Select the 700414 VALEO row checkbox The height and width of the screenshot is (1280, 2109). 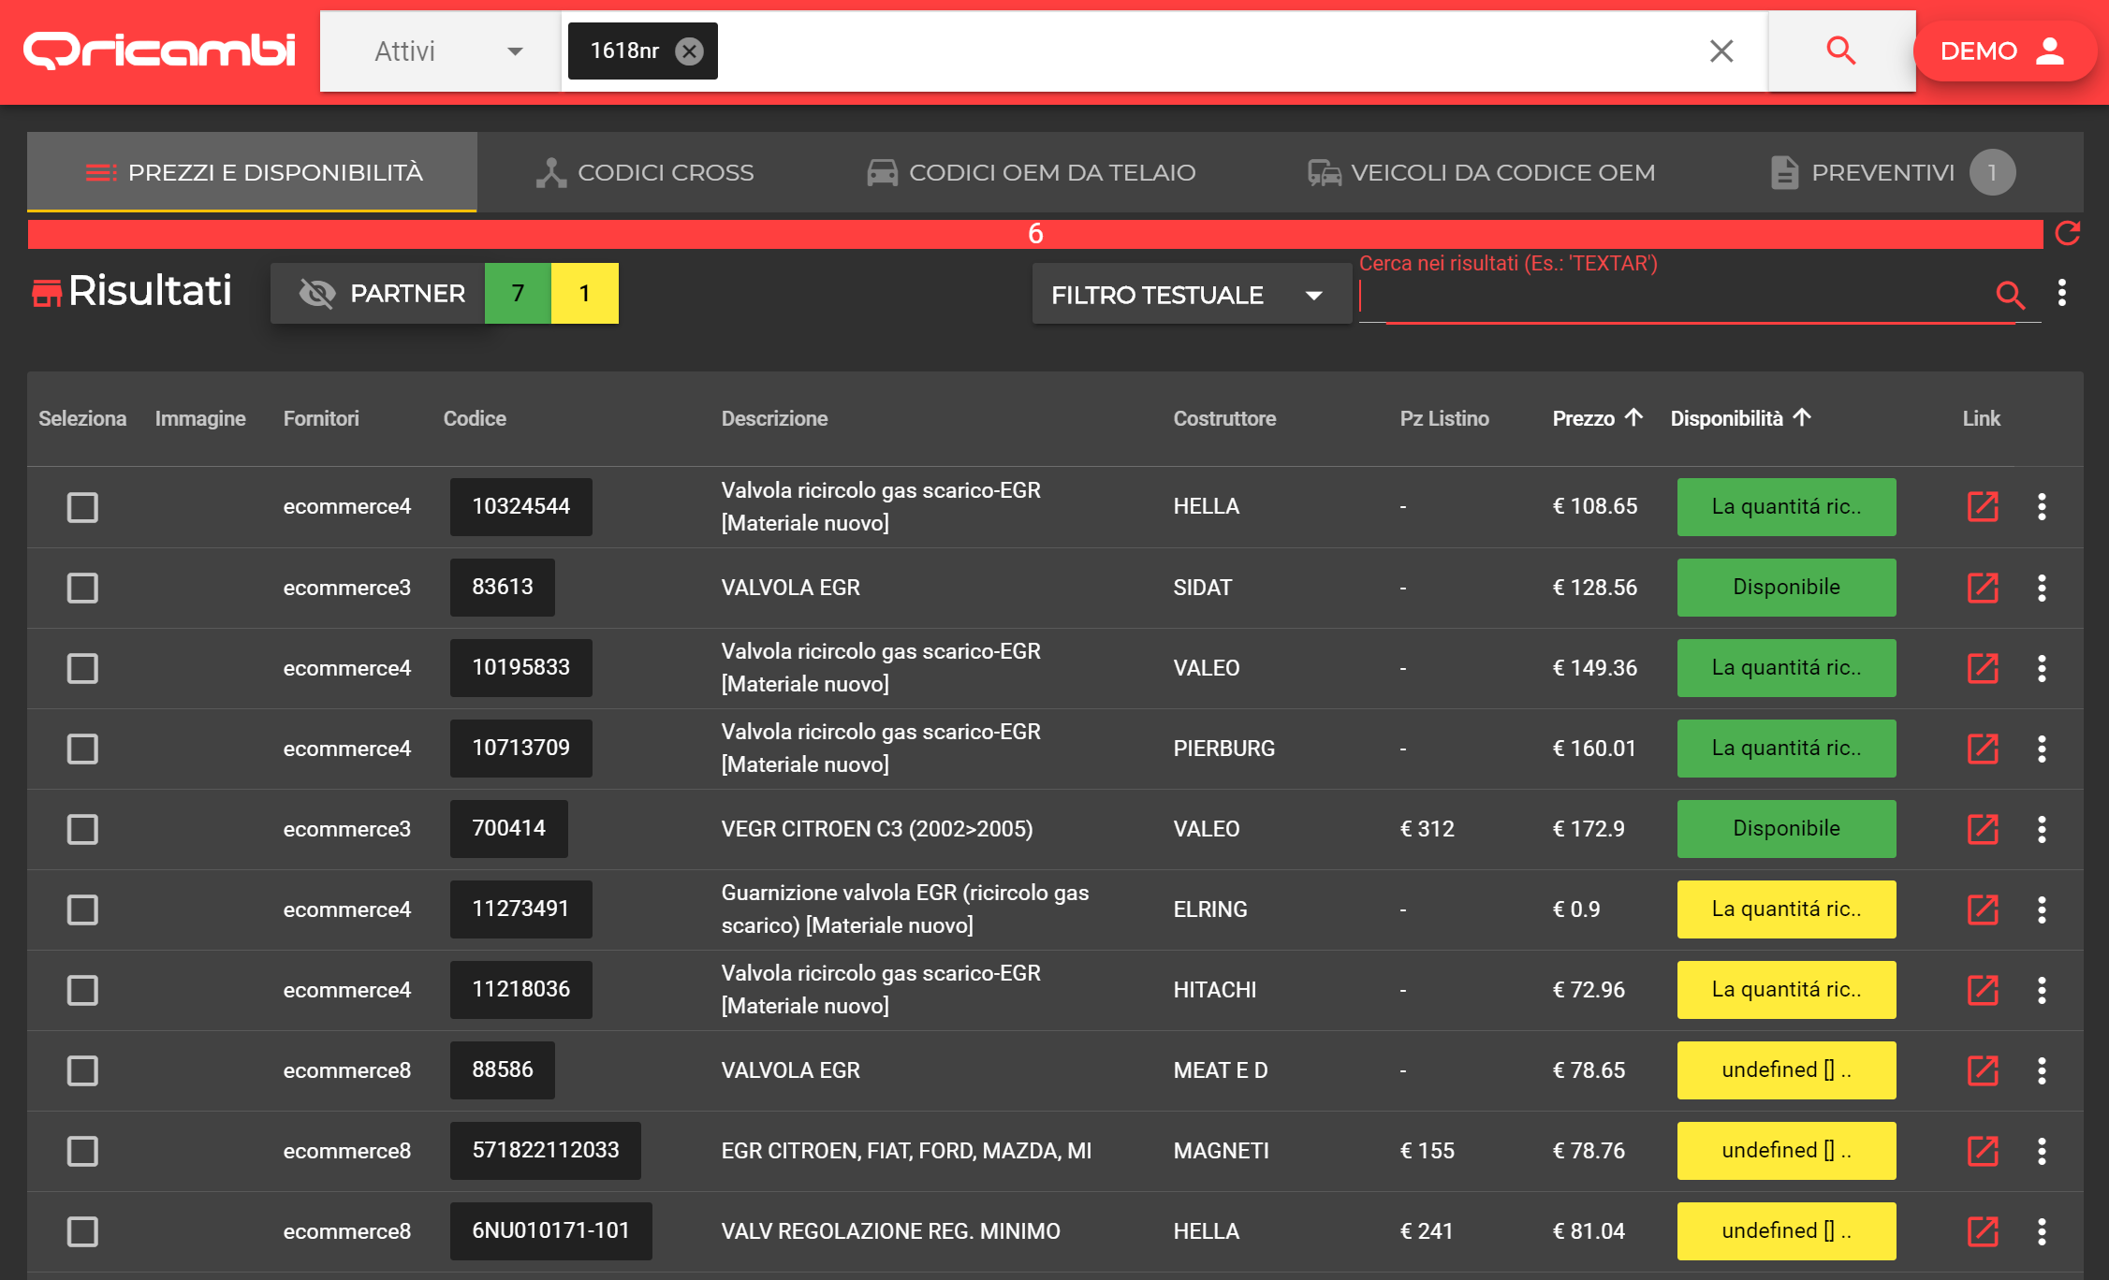(82, 829)
